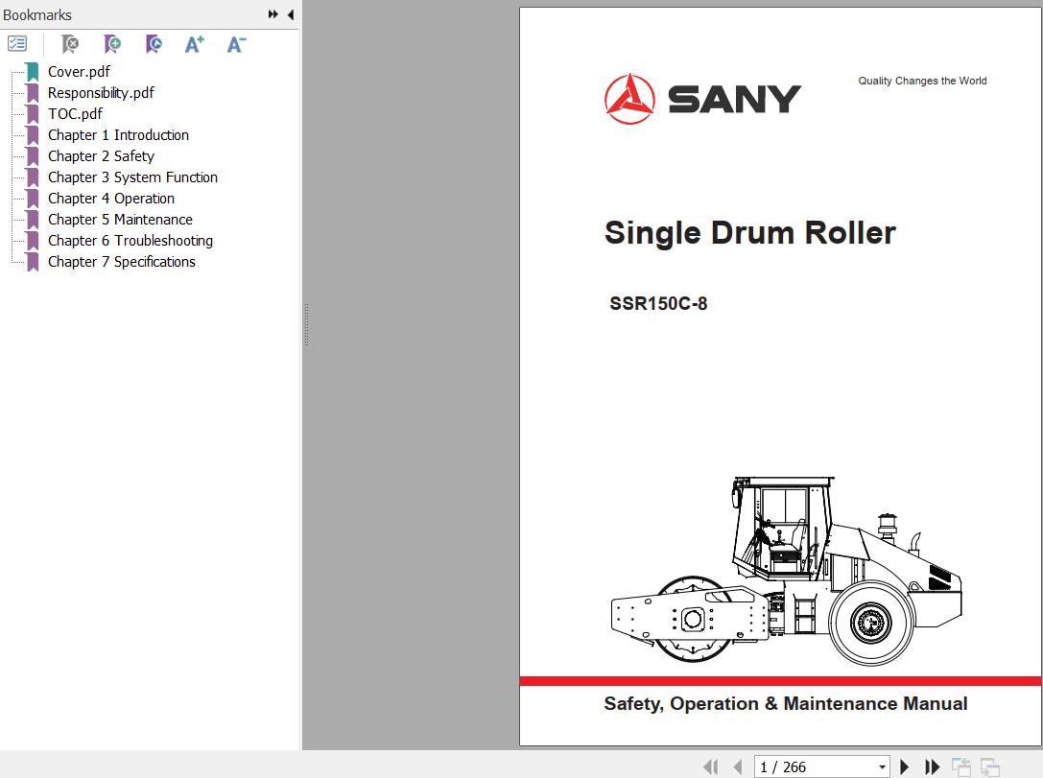1043x778 pixels.
Task: Go to Chapter 1 Introduction bookmark
Action: click(x=118, y=135)
